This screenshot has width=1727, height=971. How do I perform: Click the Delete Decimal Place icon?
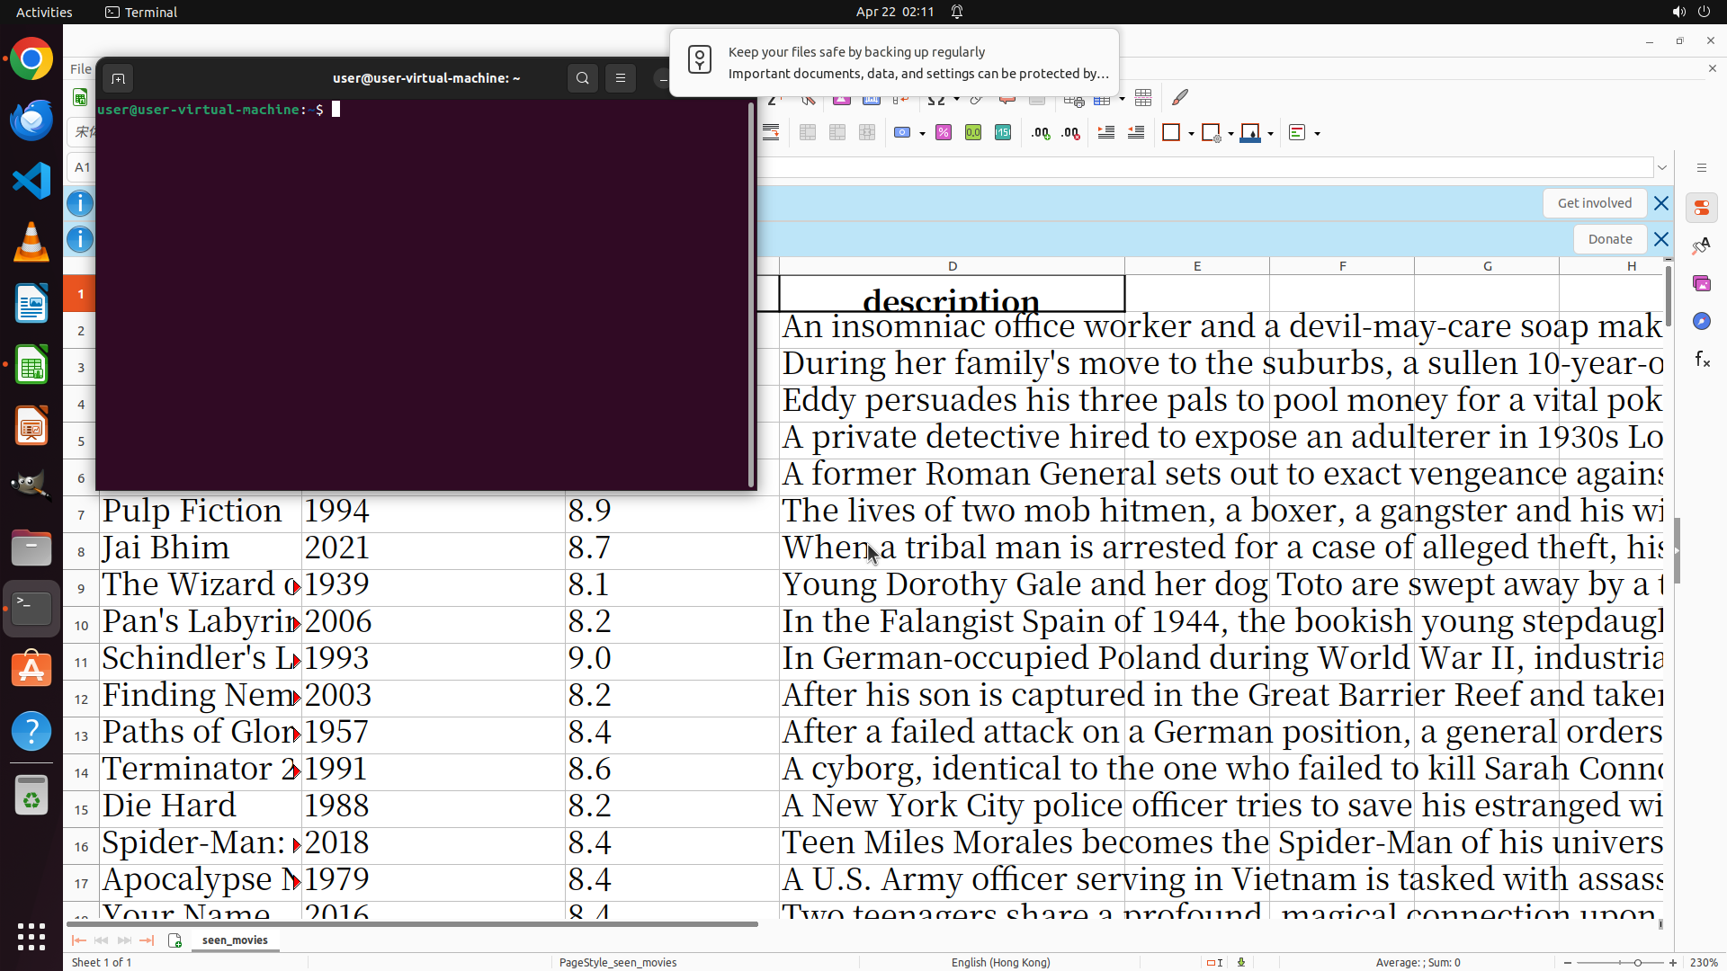[1070, 133]
